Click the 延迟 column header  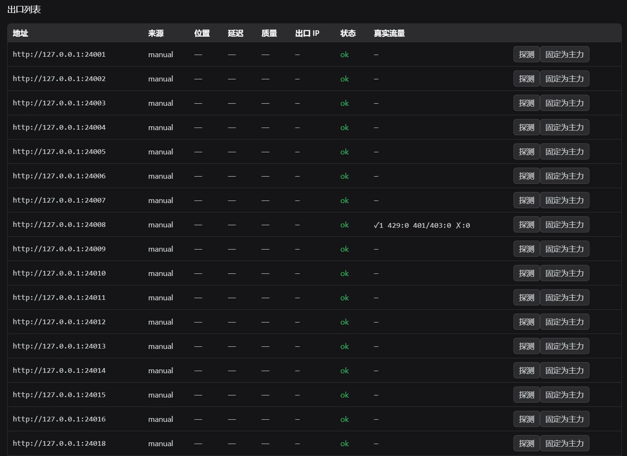click(x=236, y=33)
